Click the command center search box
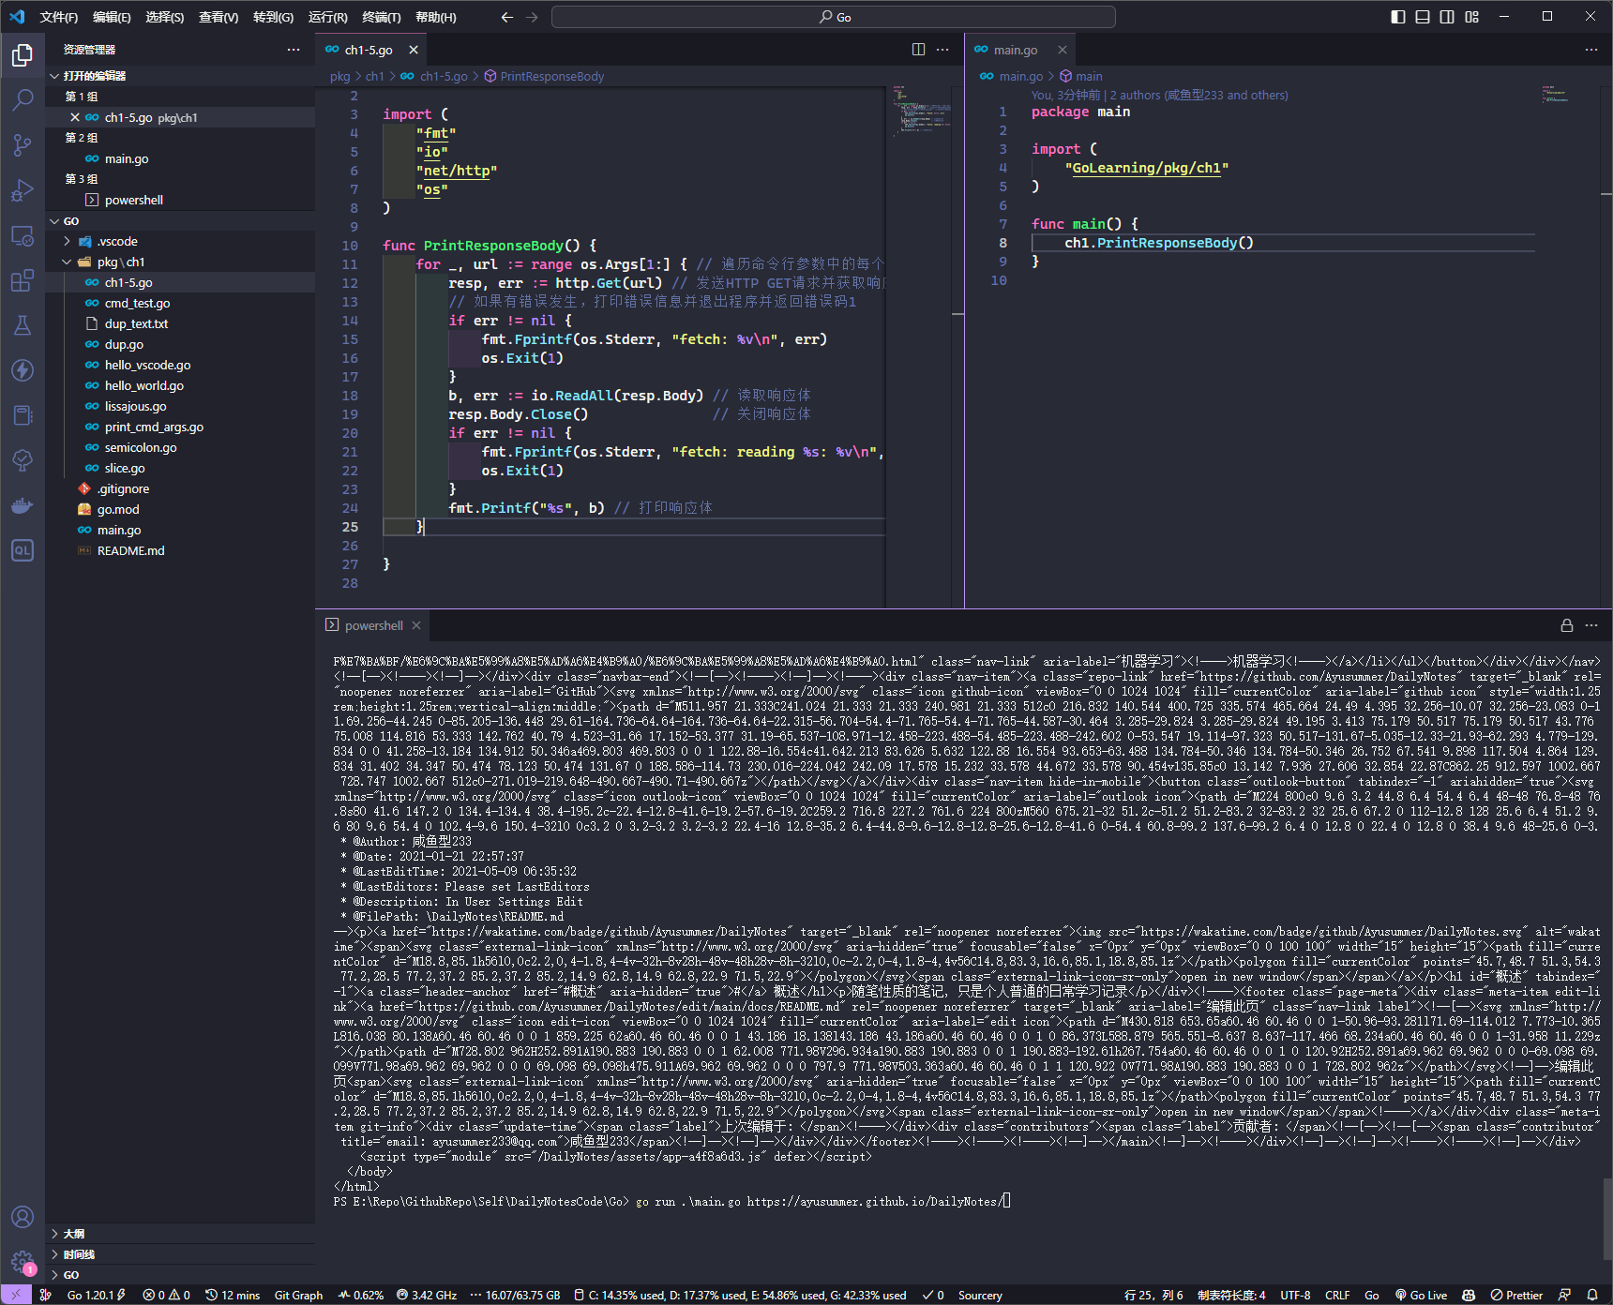Image resolution: width=1613 pixels, height=1305 pixels. click(834, 17)
